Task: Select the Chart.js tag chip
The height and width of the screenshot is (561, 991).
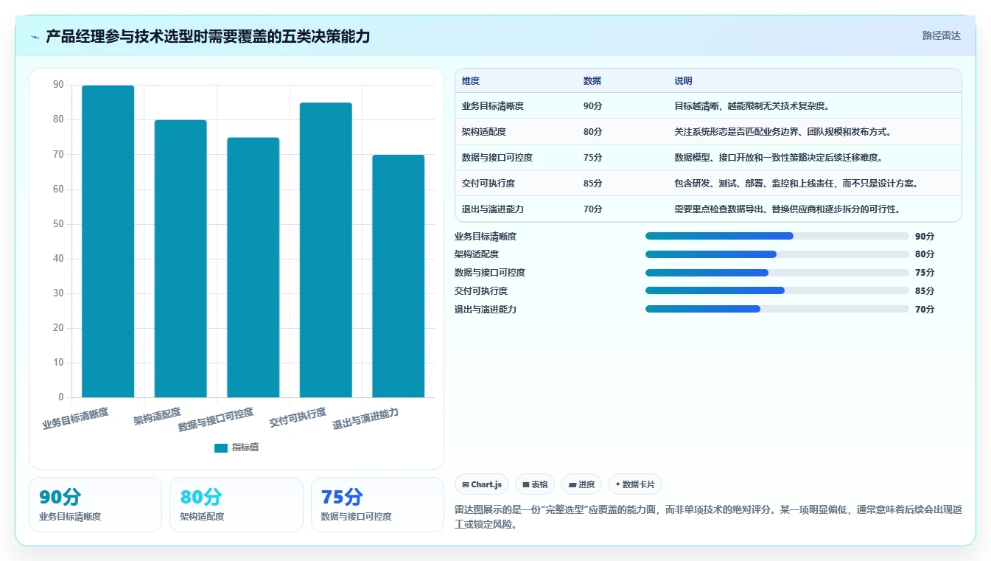Action: 482,484
